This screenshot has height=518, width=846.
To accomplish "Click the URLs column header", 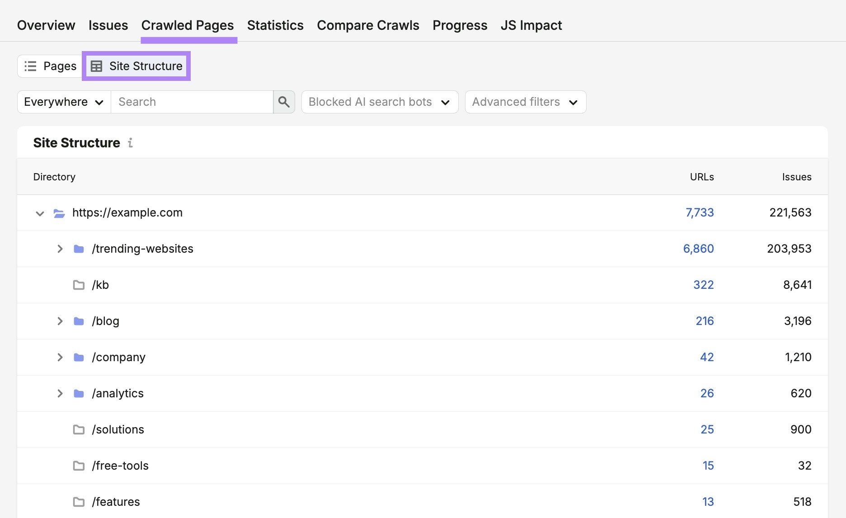I will point(702,177).
